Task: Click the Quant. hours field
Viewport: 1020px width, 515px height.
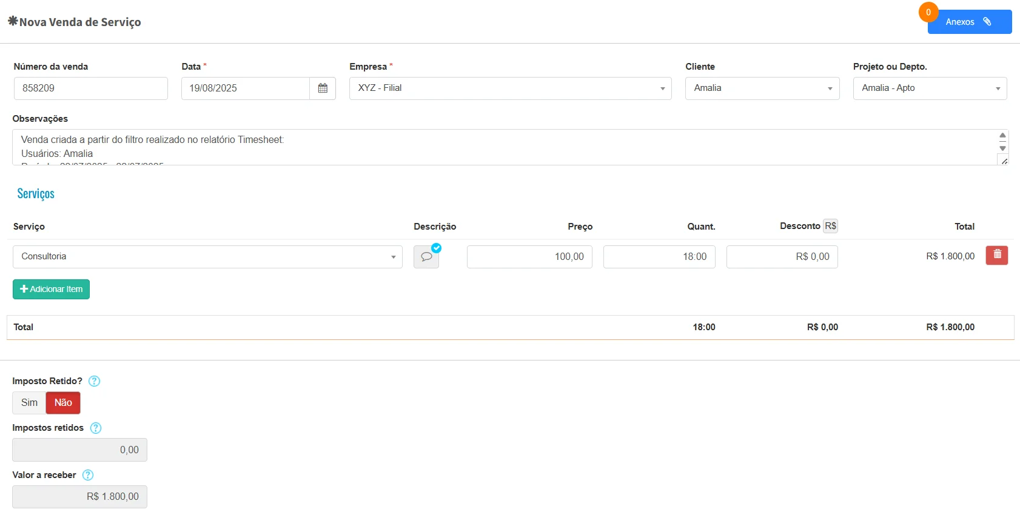Action: pos(659,257)
